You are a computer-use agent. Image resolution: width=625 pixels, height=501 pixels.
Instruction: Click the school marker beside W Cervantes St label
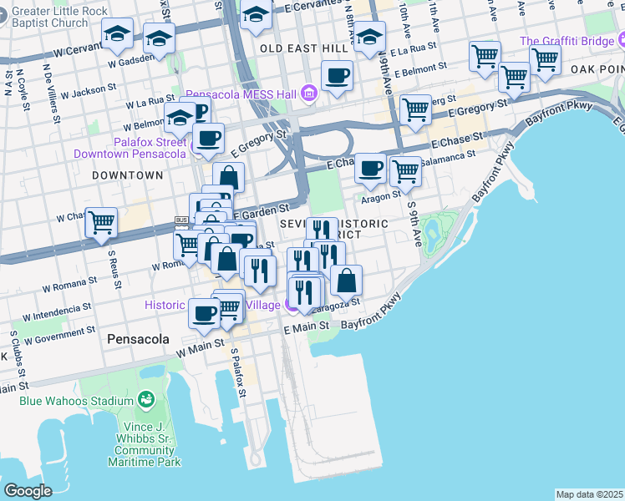click(x=117, y=35)
